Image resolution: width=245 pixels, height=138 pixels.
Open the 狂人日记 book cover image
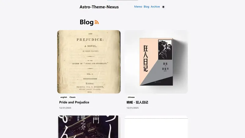click(156, 62)
